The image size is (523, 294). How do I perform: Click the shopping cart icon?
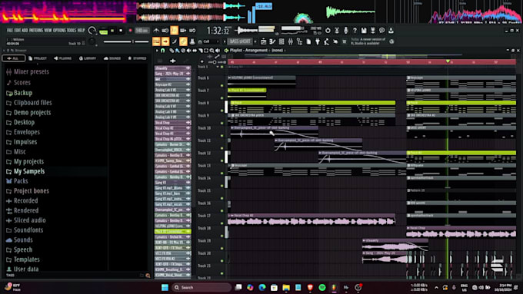click(345, 41)
